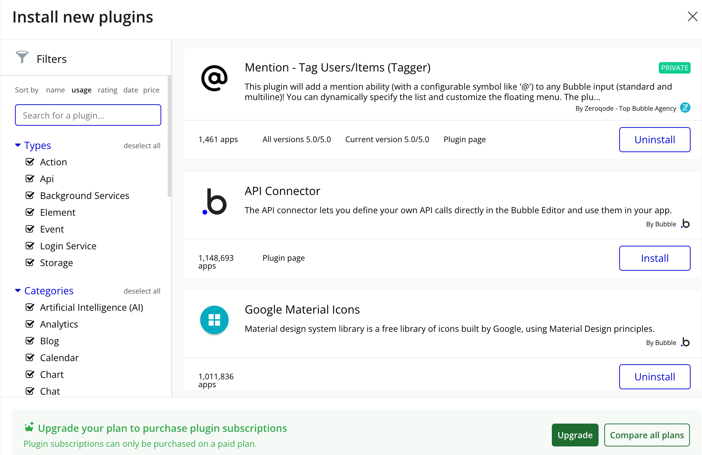Uncheck the Action type checkbox
The width and height of the screenshot is (702, 455).
click(x=30, y=162)
